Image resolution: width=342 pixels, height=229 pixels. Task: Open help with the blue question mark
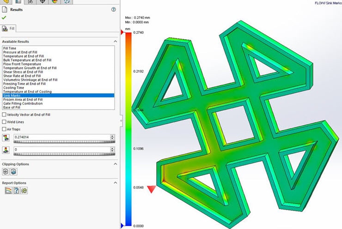tap(113, 9)
